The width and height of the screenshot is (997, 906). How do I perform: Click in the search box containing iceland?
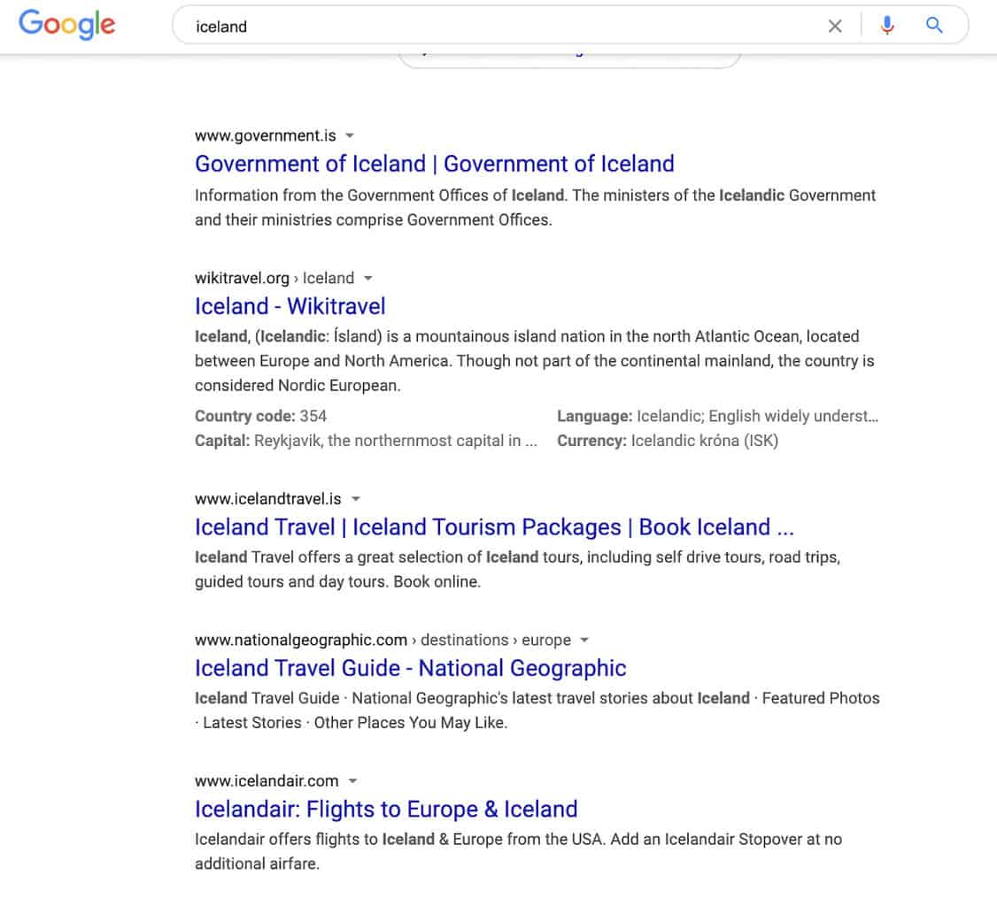pyautogui.click(x=502, y=26)
